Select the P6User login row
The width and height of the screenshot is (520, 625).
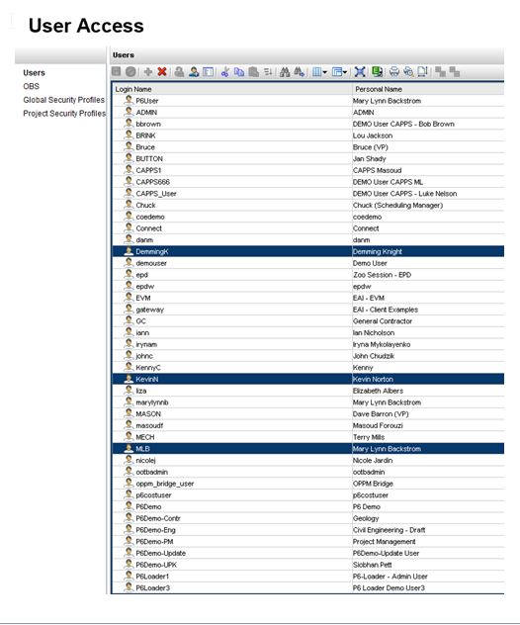tap(307, 101)
